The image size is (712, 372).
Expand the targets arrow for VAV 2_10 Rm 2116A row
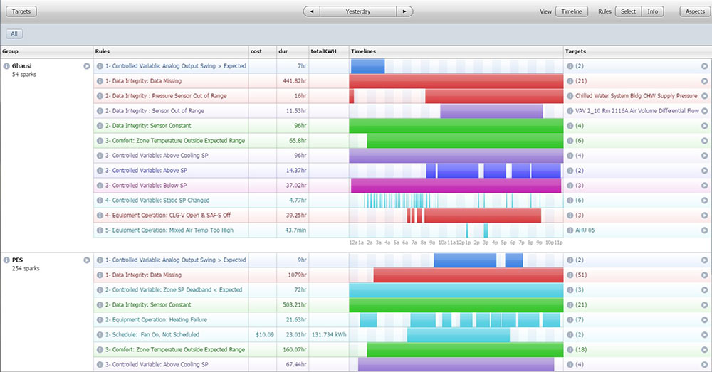coord(704,111)
